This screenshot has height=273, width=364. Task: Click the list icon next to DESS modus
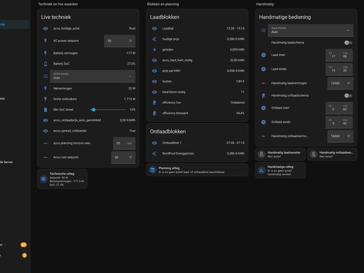45,76
